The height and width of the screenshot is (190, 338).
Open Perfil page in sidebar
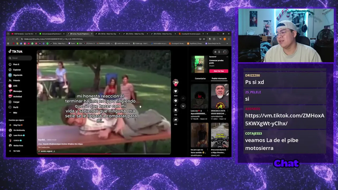click(x=13, y=107)
